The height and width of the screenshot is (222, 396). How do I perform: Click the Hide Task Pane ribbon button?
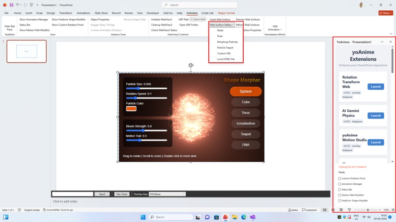tap(10, 28)
